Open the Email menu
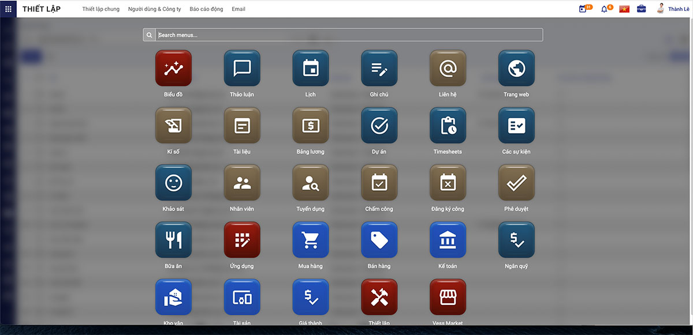Viewport: 693px width, 335px height. (239, 9)
